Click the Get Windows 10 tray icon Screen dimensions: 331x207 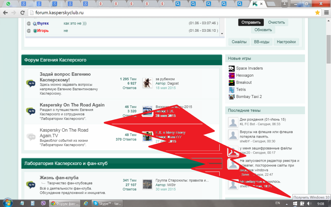point(295,203)
